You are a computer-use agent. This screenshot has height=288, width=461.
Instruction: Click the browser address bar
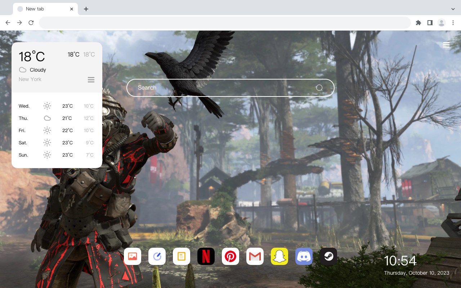point(225,23)
